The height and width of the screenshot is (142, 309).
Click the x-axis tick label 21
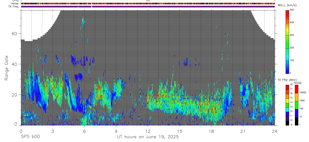coord(243,131)
